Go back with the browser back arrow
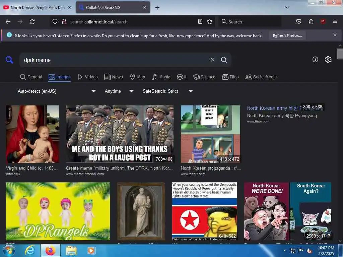Viewport: 343px width, 257px height. [8, 22]
